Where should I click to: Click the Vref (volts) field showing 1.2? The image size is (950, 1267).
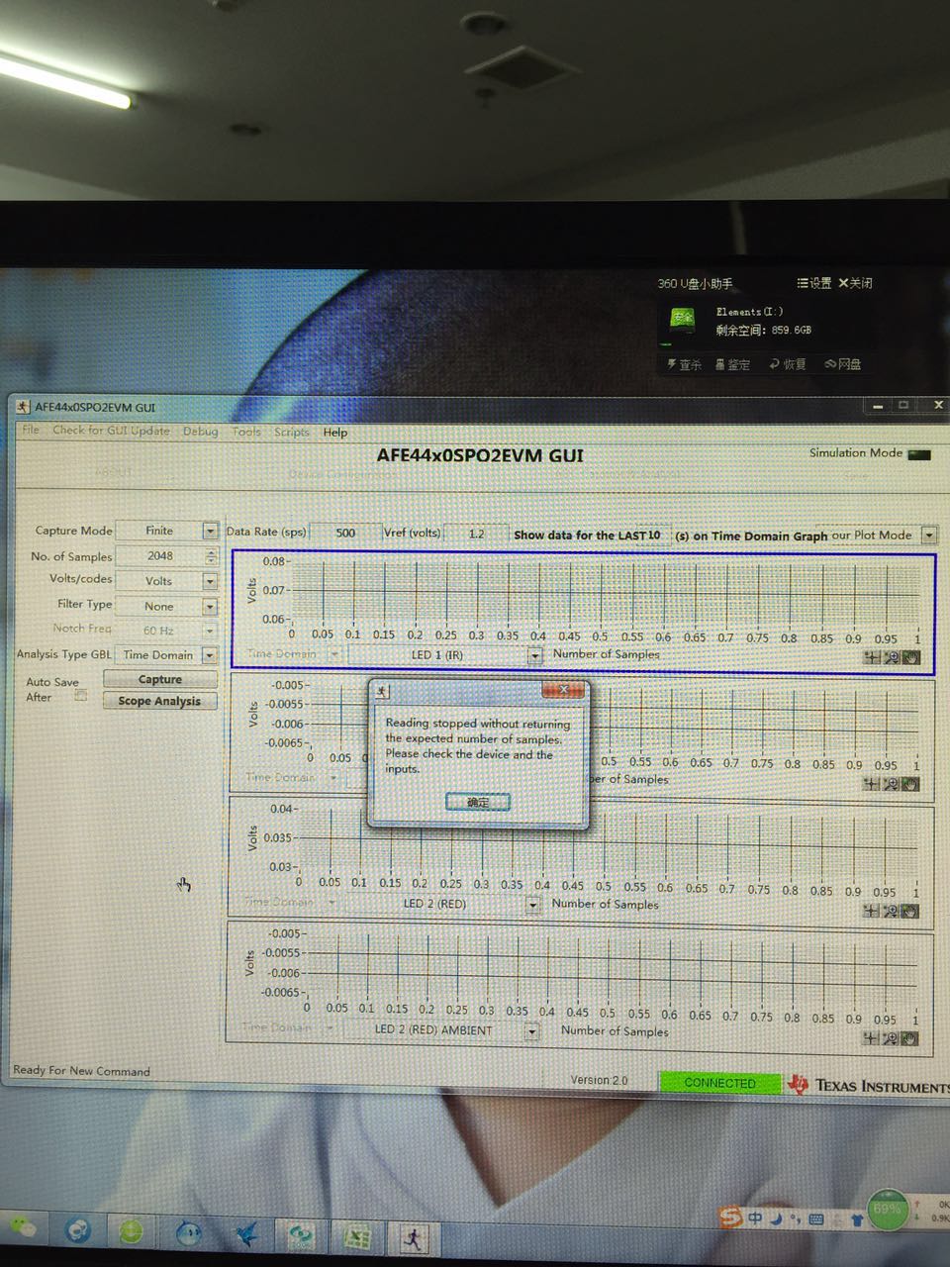(476, 534)
